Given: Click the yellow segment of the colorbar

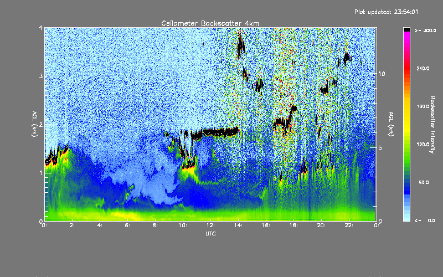Looking at the screenshot, I should click(x=406, y=115).
